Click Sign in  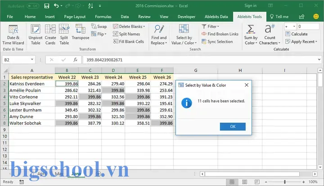[251, 5]
